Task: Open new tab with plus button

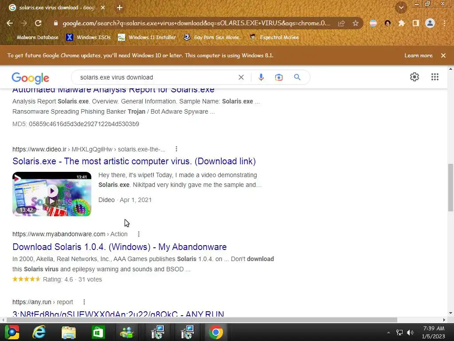Action: click(120, 8)
